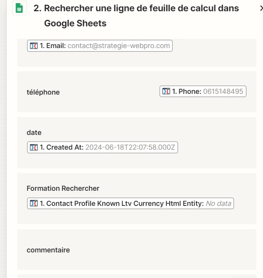Select the '1. Email' mapped data pill
Viewport: 263px width, 278px height.
coord(100,46)
